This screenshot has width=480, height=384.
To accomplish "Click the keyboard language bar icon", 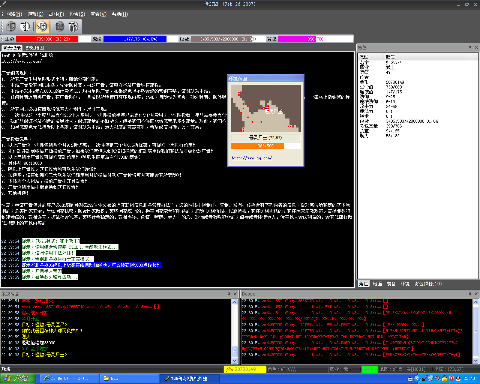I will [x=410, y=379].
